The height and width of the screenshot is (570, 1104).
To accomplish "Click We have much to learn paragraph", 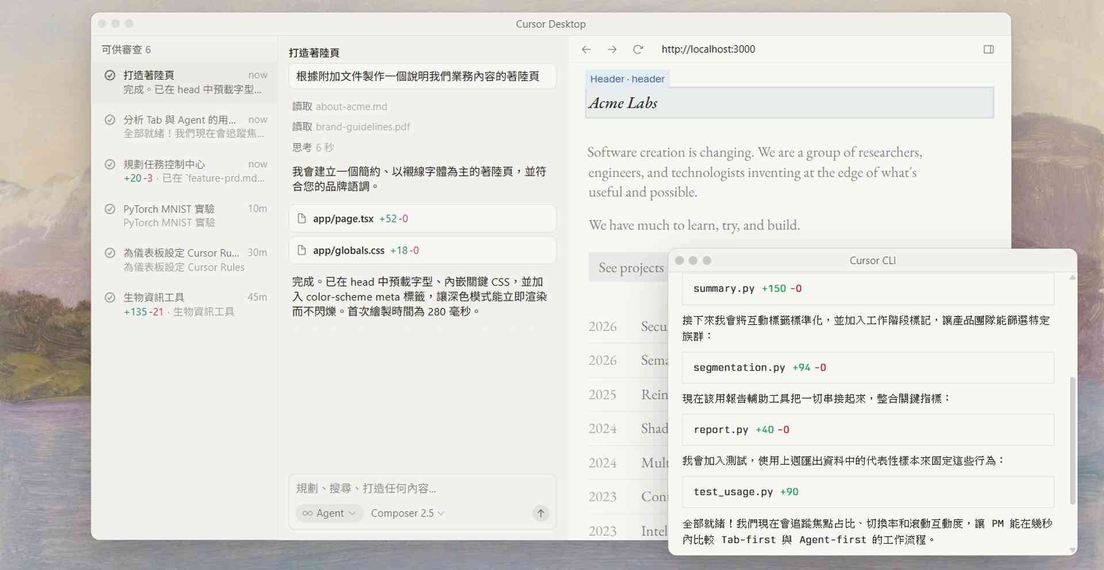I will coord(694,225).
